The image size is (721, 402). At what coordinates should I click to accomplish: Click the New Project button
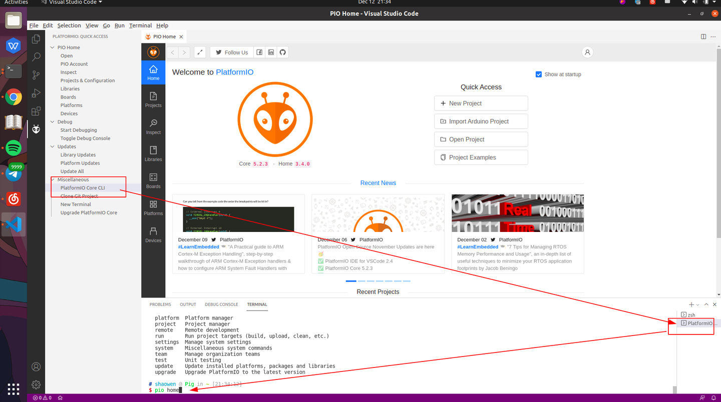tap(481, 103)
